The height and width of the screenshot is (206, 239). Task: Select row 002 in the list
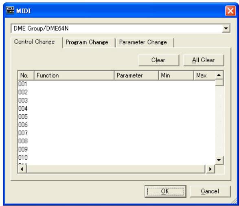tap(116, 92)
